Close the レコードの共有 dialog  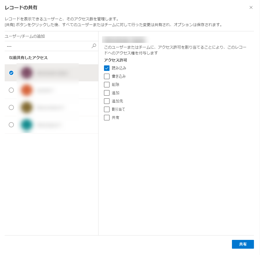(251, 7)
